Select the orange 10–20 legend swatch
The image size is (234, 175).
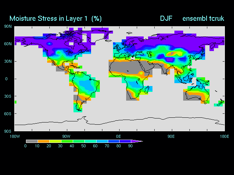pyautogui.click(x=44, y=141)
